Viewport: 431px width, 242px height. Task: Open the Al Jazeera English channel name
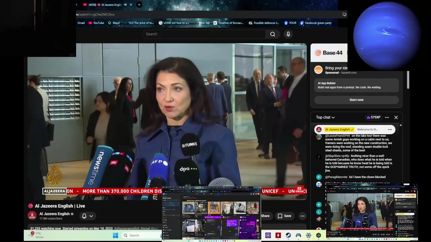[x=54, y=214]
